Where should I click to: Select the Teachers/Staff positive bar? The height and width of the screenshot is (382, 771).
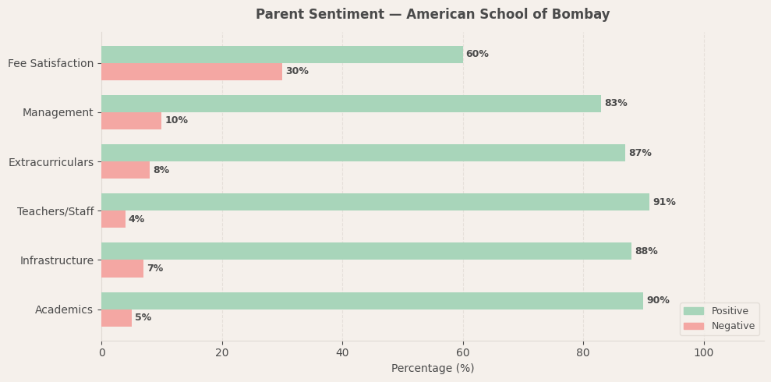tap(375, 202)
